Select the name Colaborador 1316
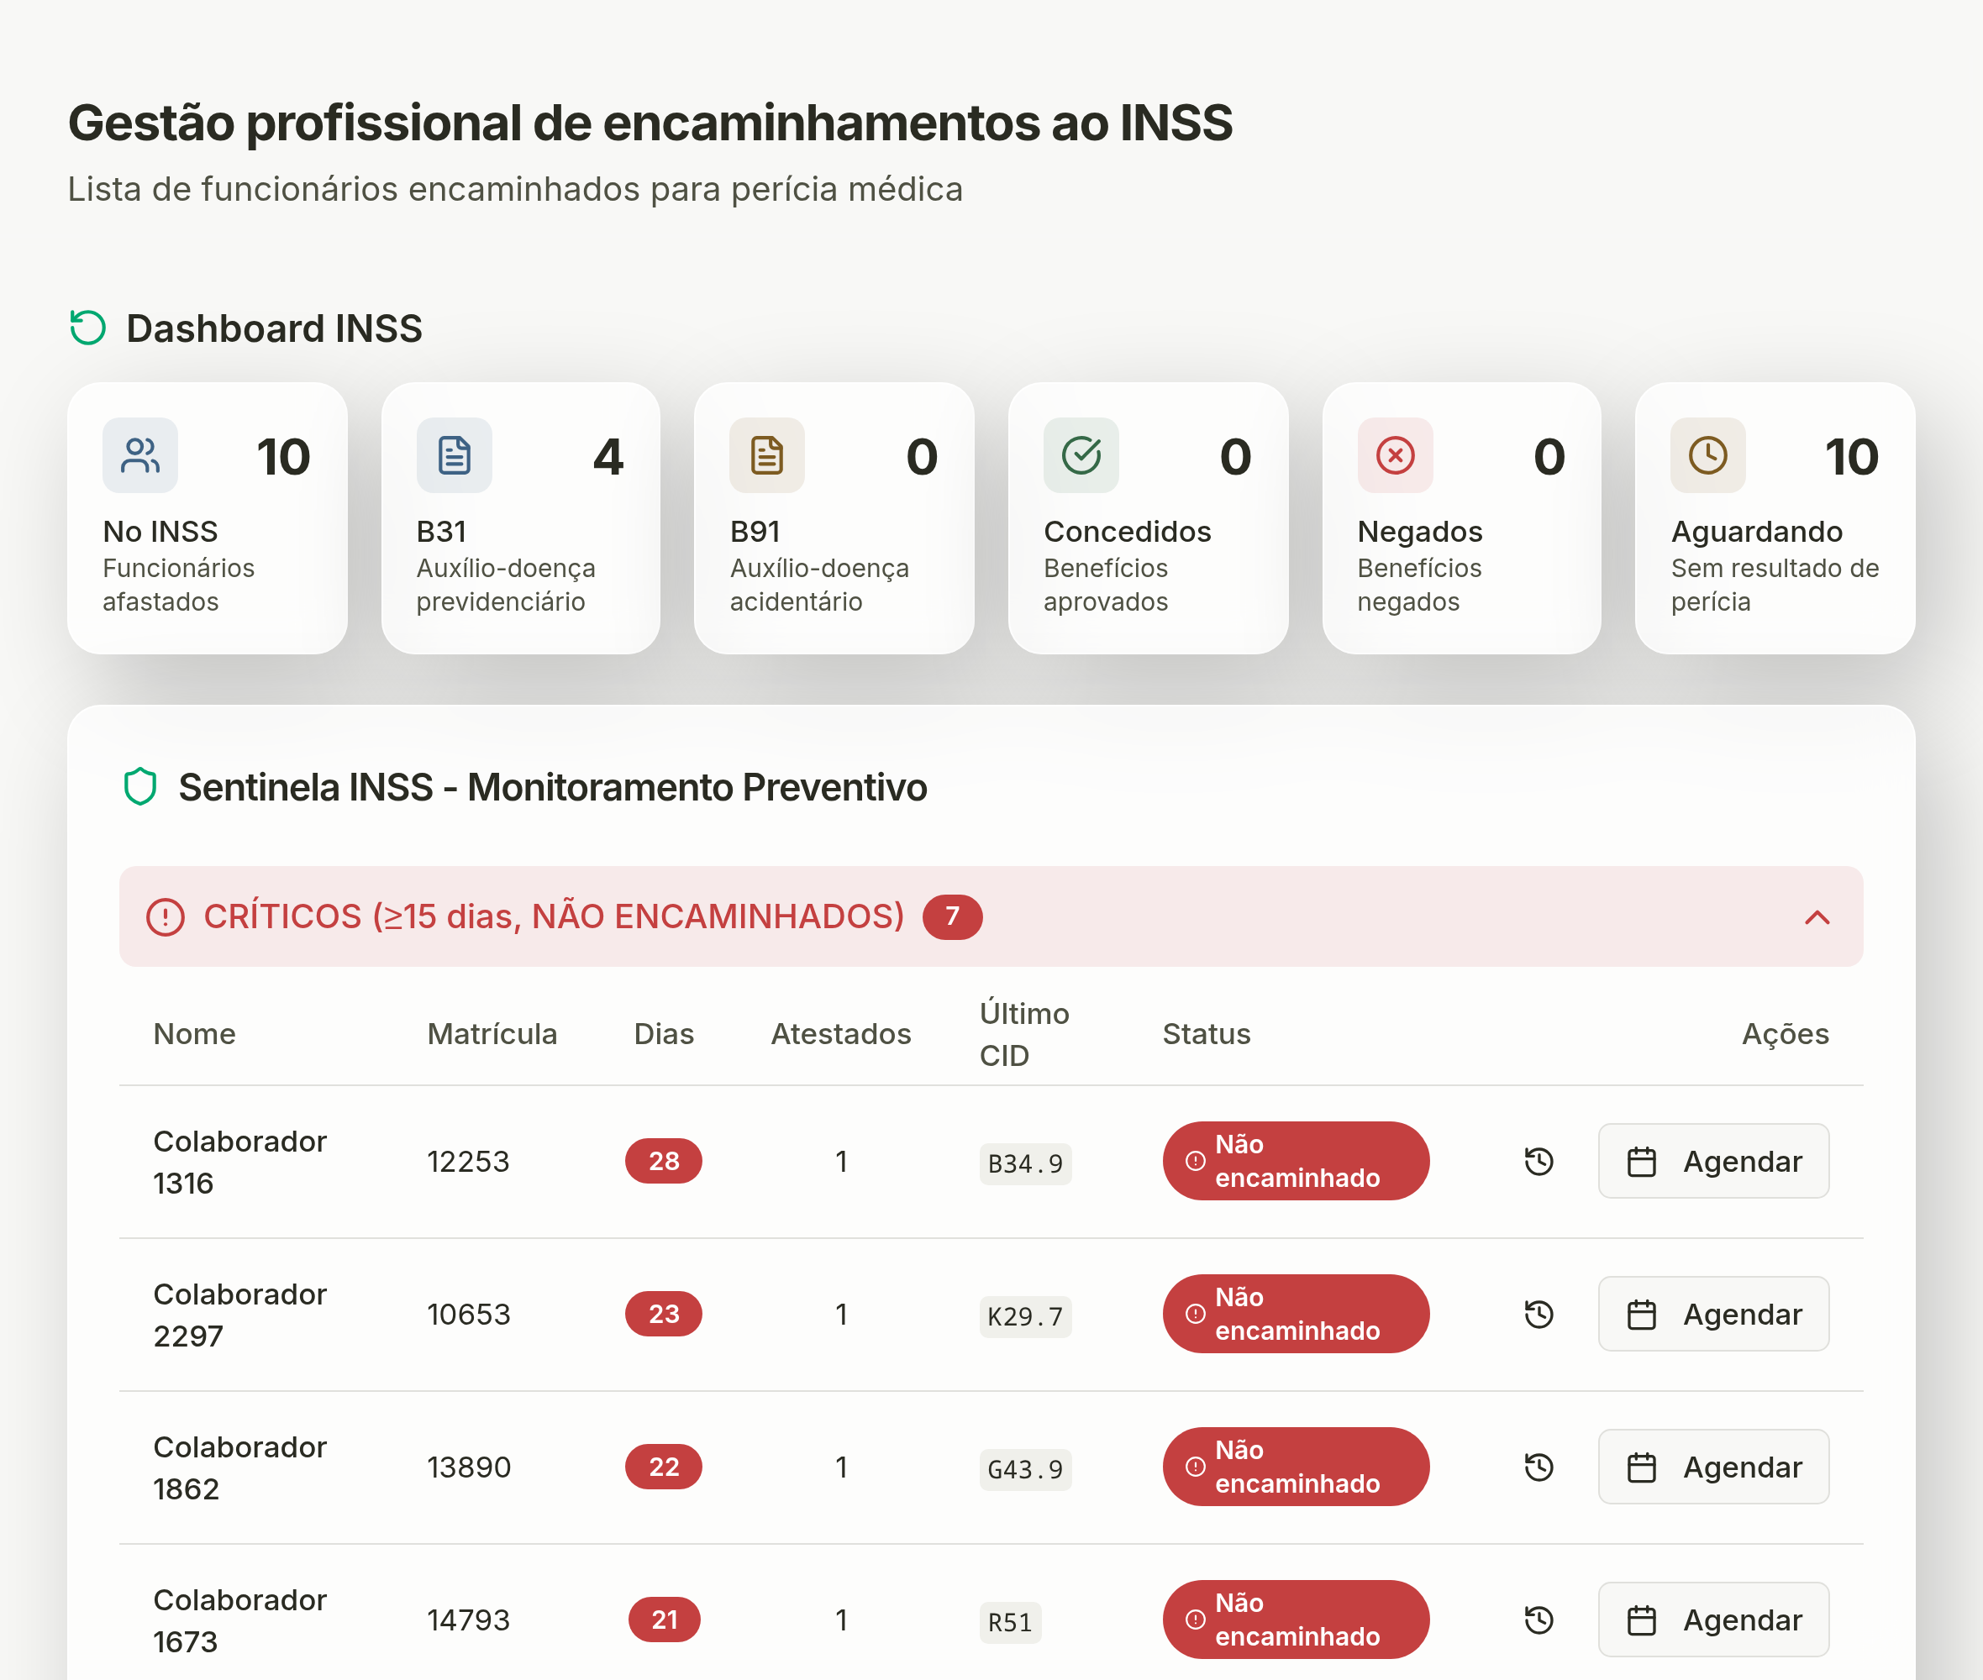 (240, 1162)
